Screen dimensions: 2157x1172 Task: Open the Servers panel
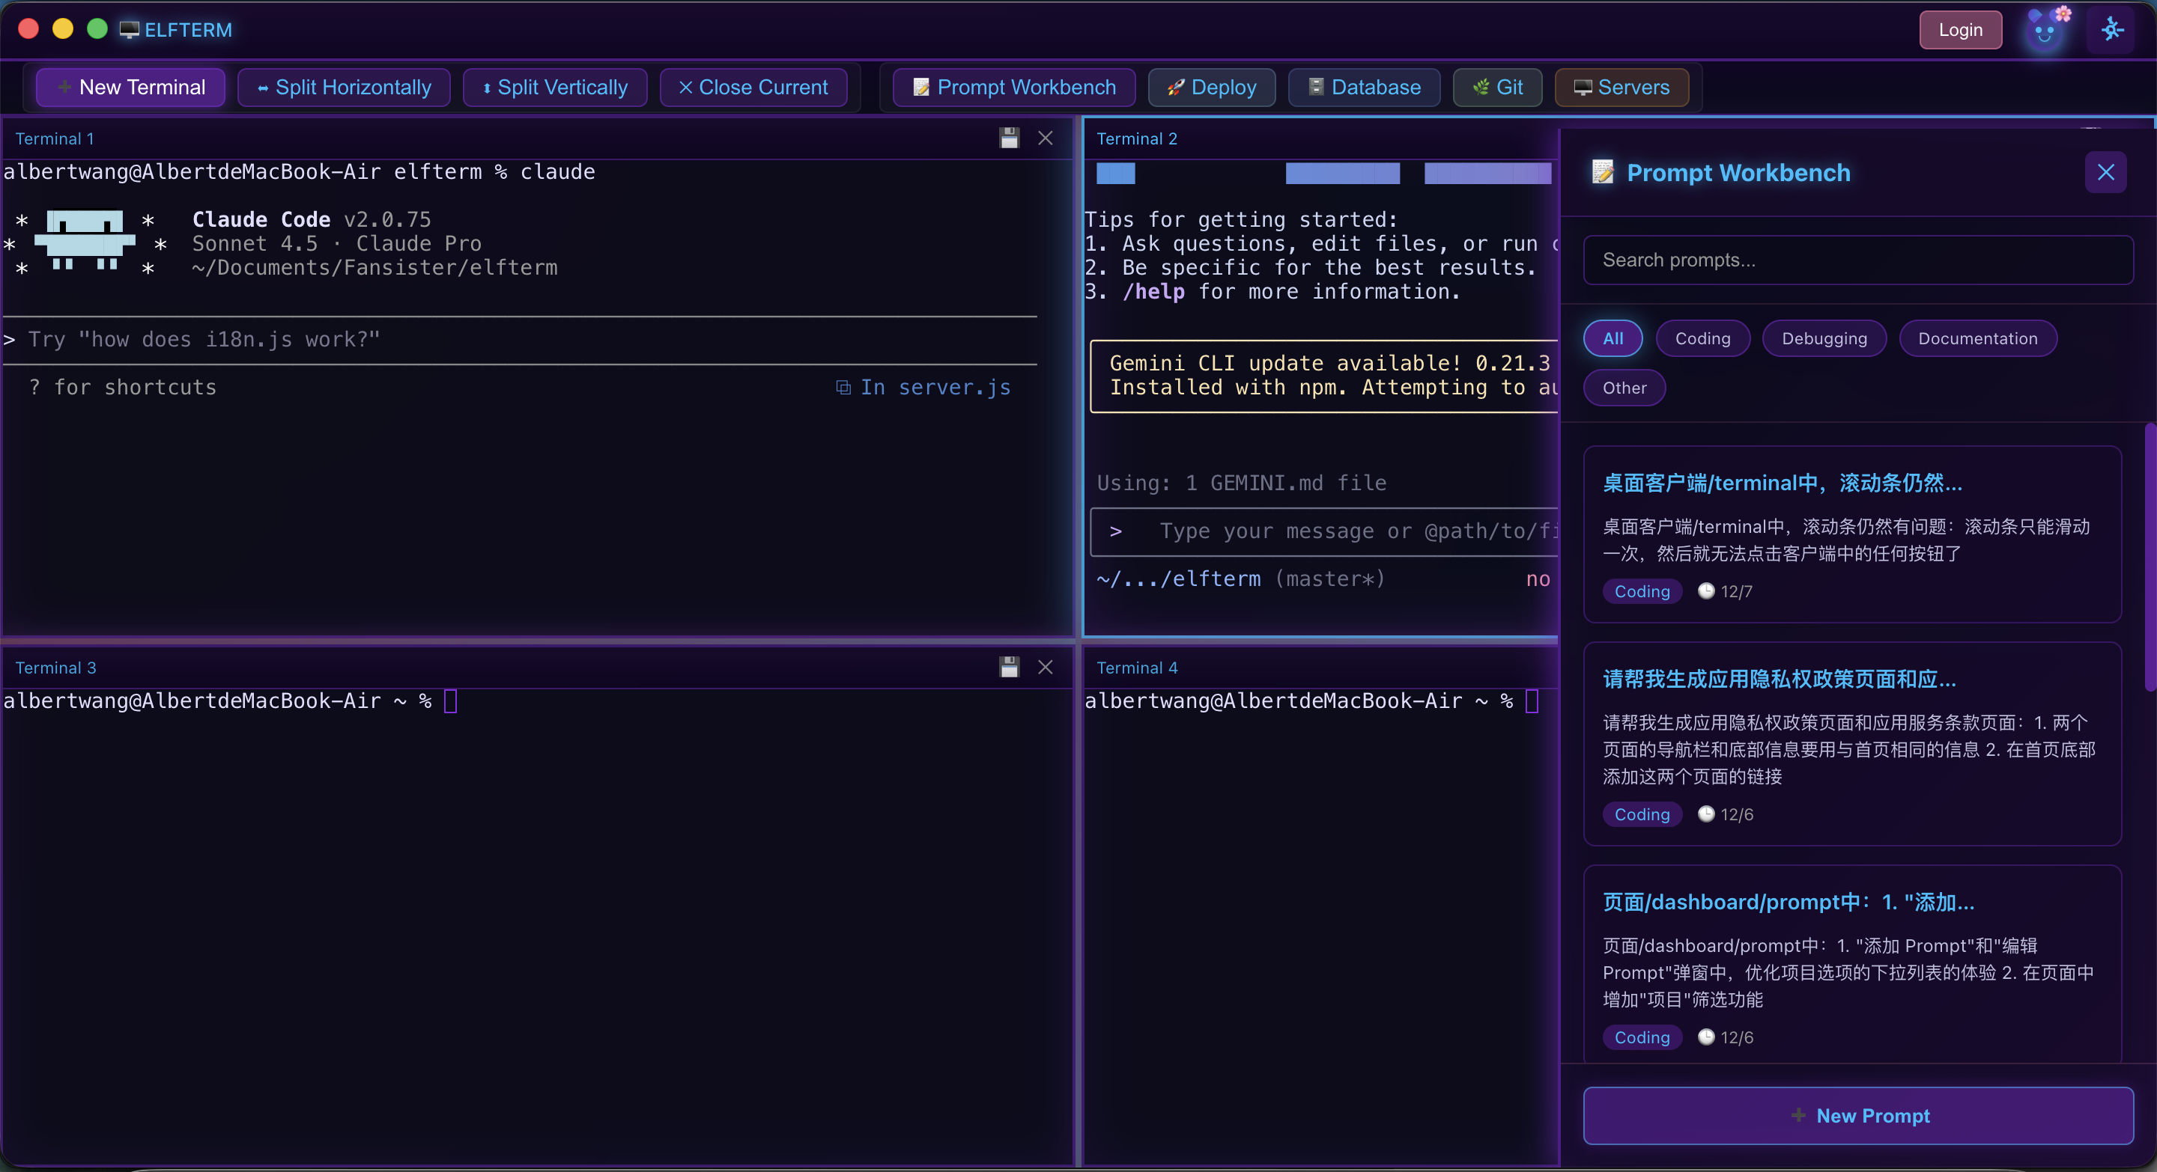[1621, 87]
